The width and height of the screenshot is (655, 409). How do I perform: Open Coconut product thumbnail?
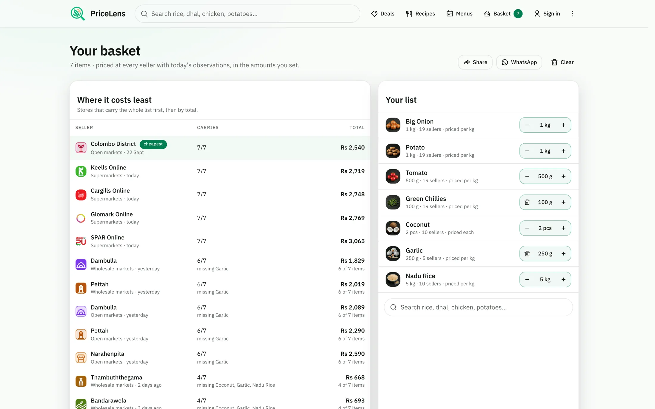coord(393,228)
